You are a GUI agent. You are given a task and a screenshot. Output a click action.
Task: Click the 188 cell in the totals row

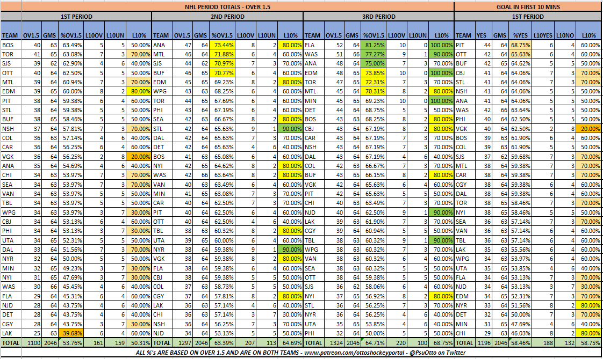[x=543, y=342]
